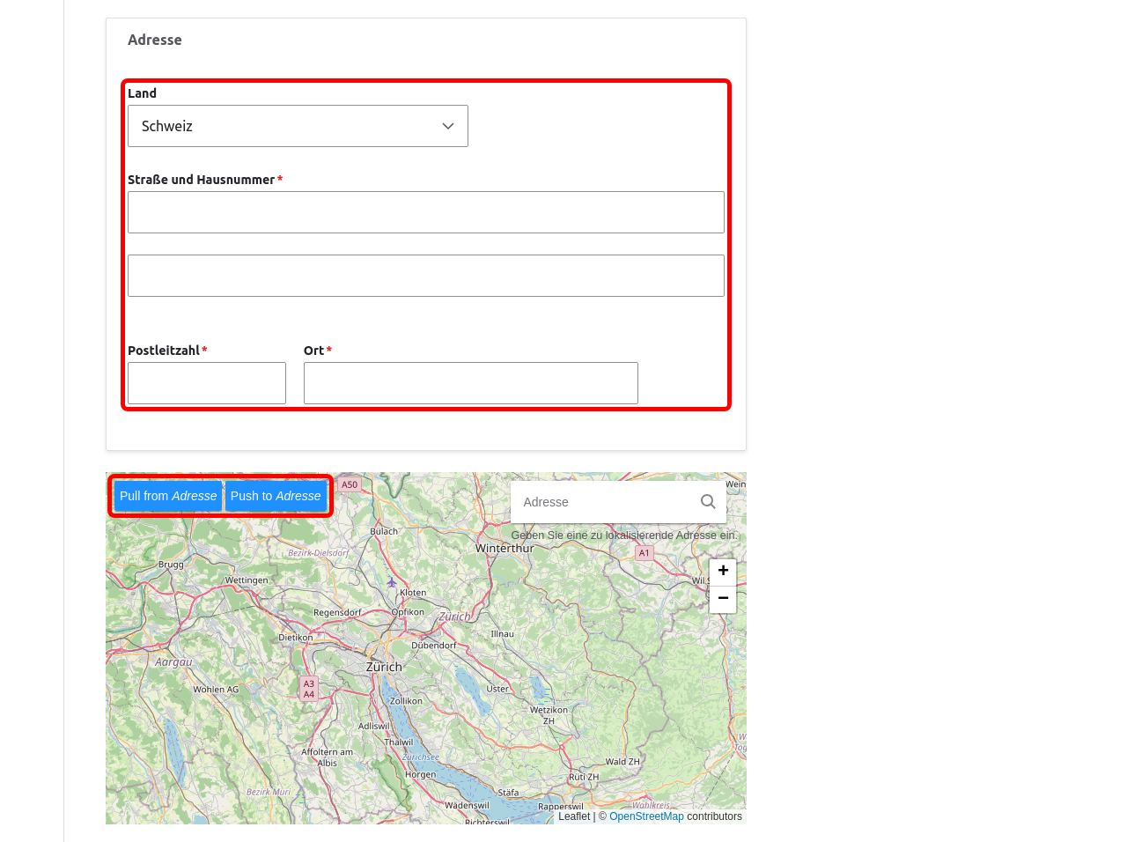Click the Winterthur label on the map
This screenshot has height=842, width=1127.
pyautogui.click(x=505, y=548)
